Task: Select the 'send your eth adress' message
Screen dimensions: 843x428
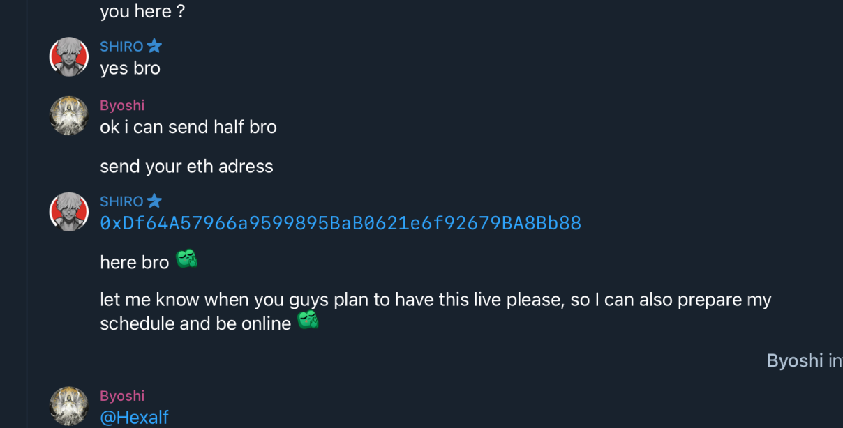Action: point(186,167)
